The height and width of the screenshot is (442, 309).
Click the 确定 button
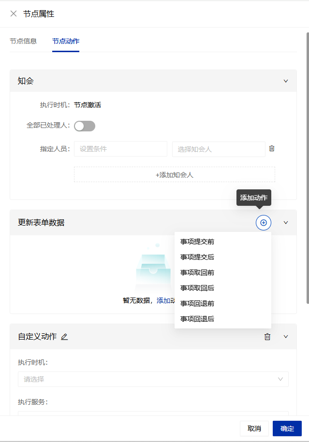(287, 428)
